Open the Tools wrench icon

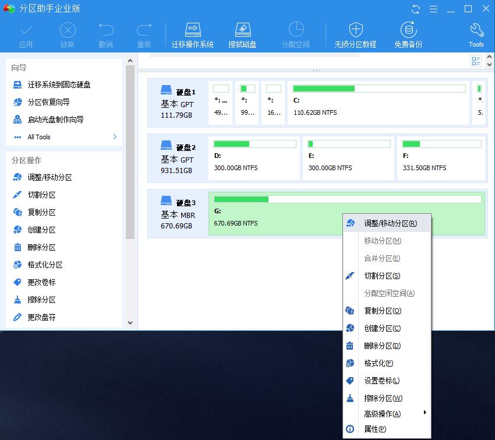[x=476, y=33]
